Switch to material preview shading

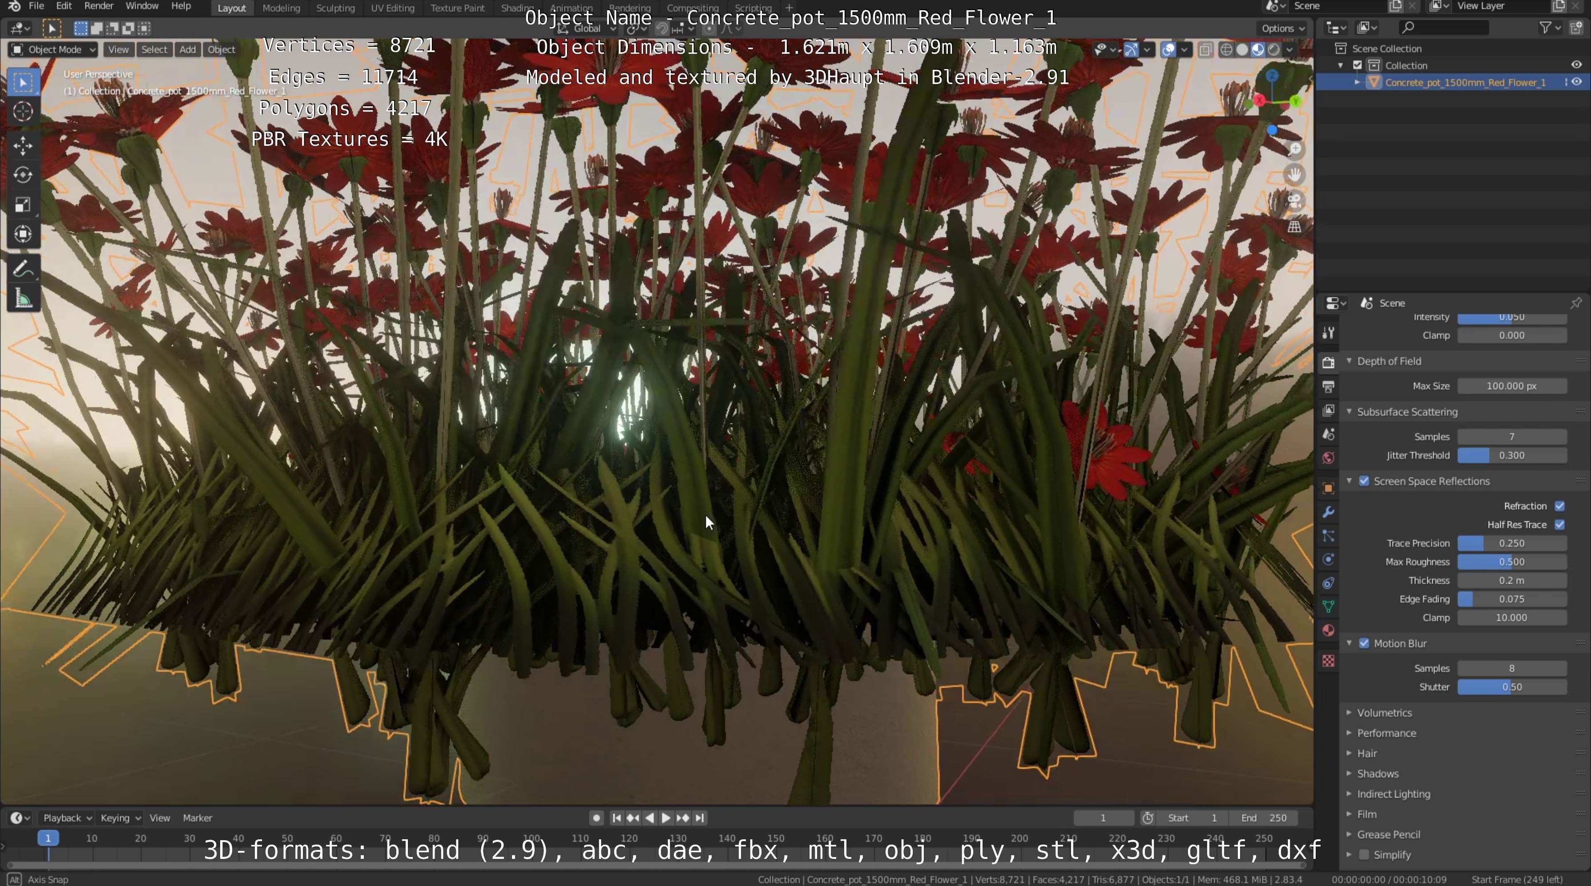pos(1257,50)
